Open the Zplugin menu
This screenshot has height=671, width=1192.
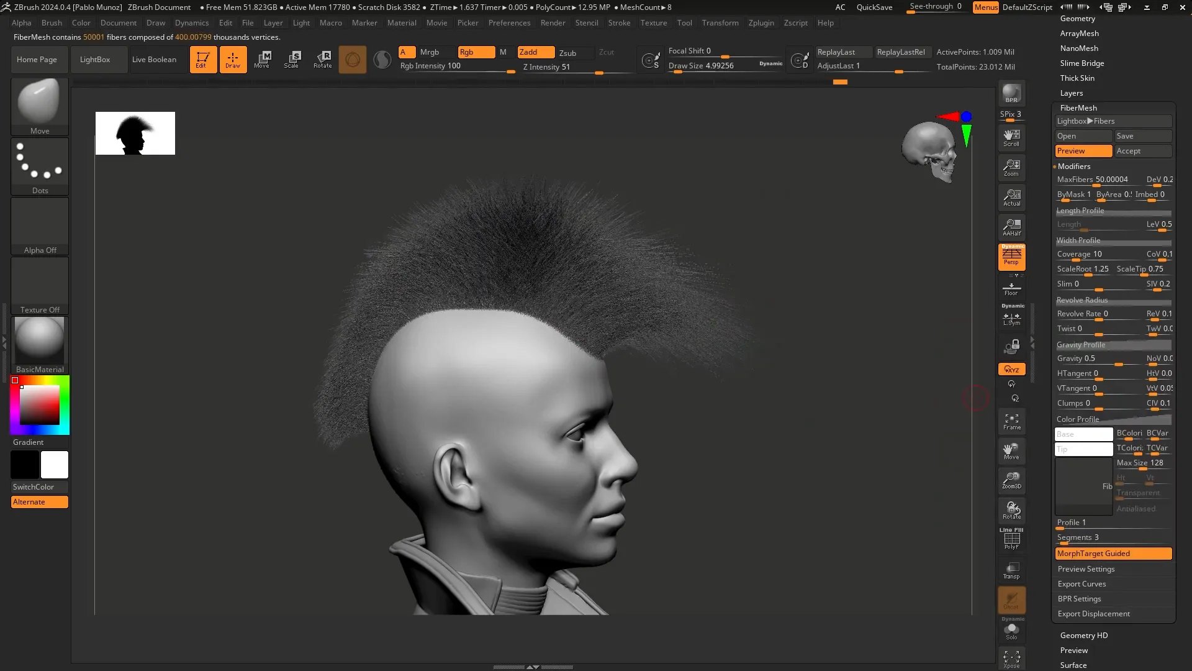pyautogui.click(x=761, y=23)
